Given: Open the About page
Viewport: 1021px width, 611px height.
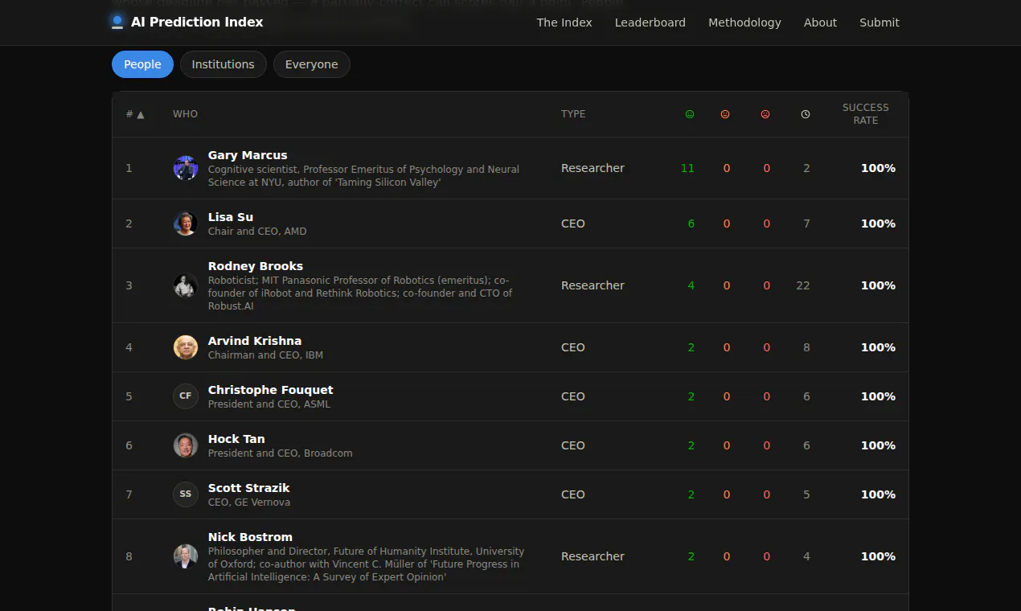Looking at the screenshot, I should click(820, 23).
